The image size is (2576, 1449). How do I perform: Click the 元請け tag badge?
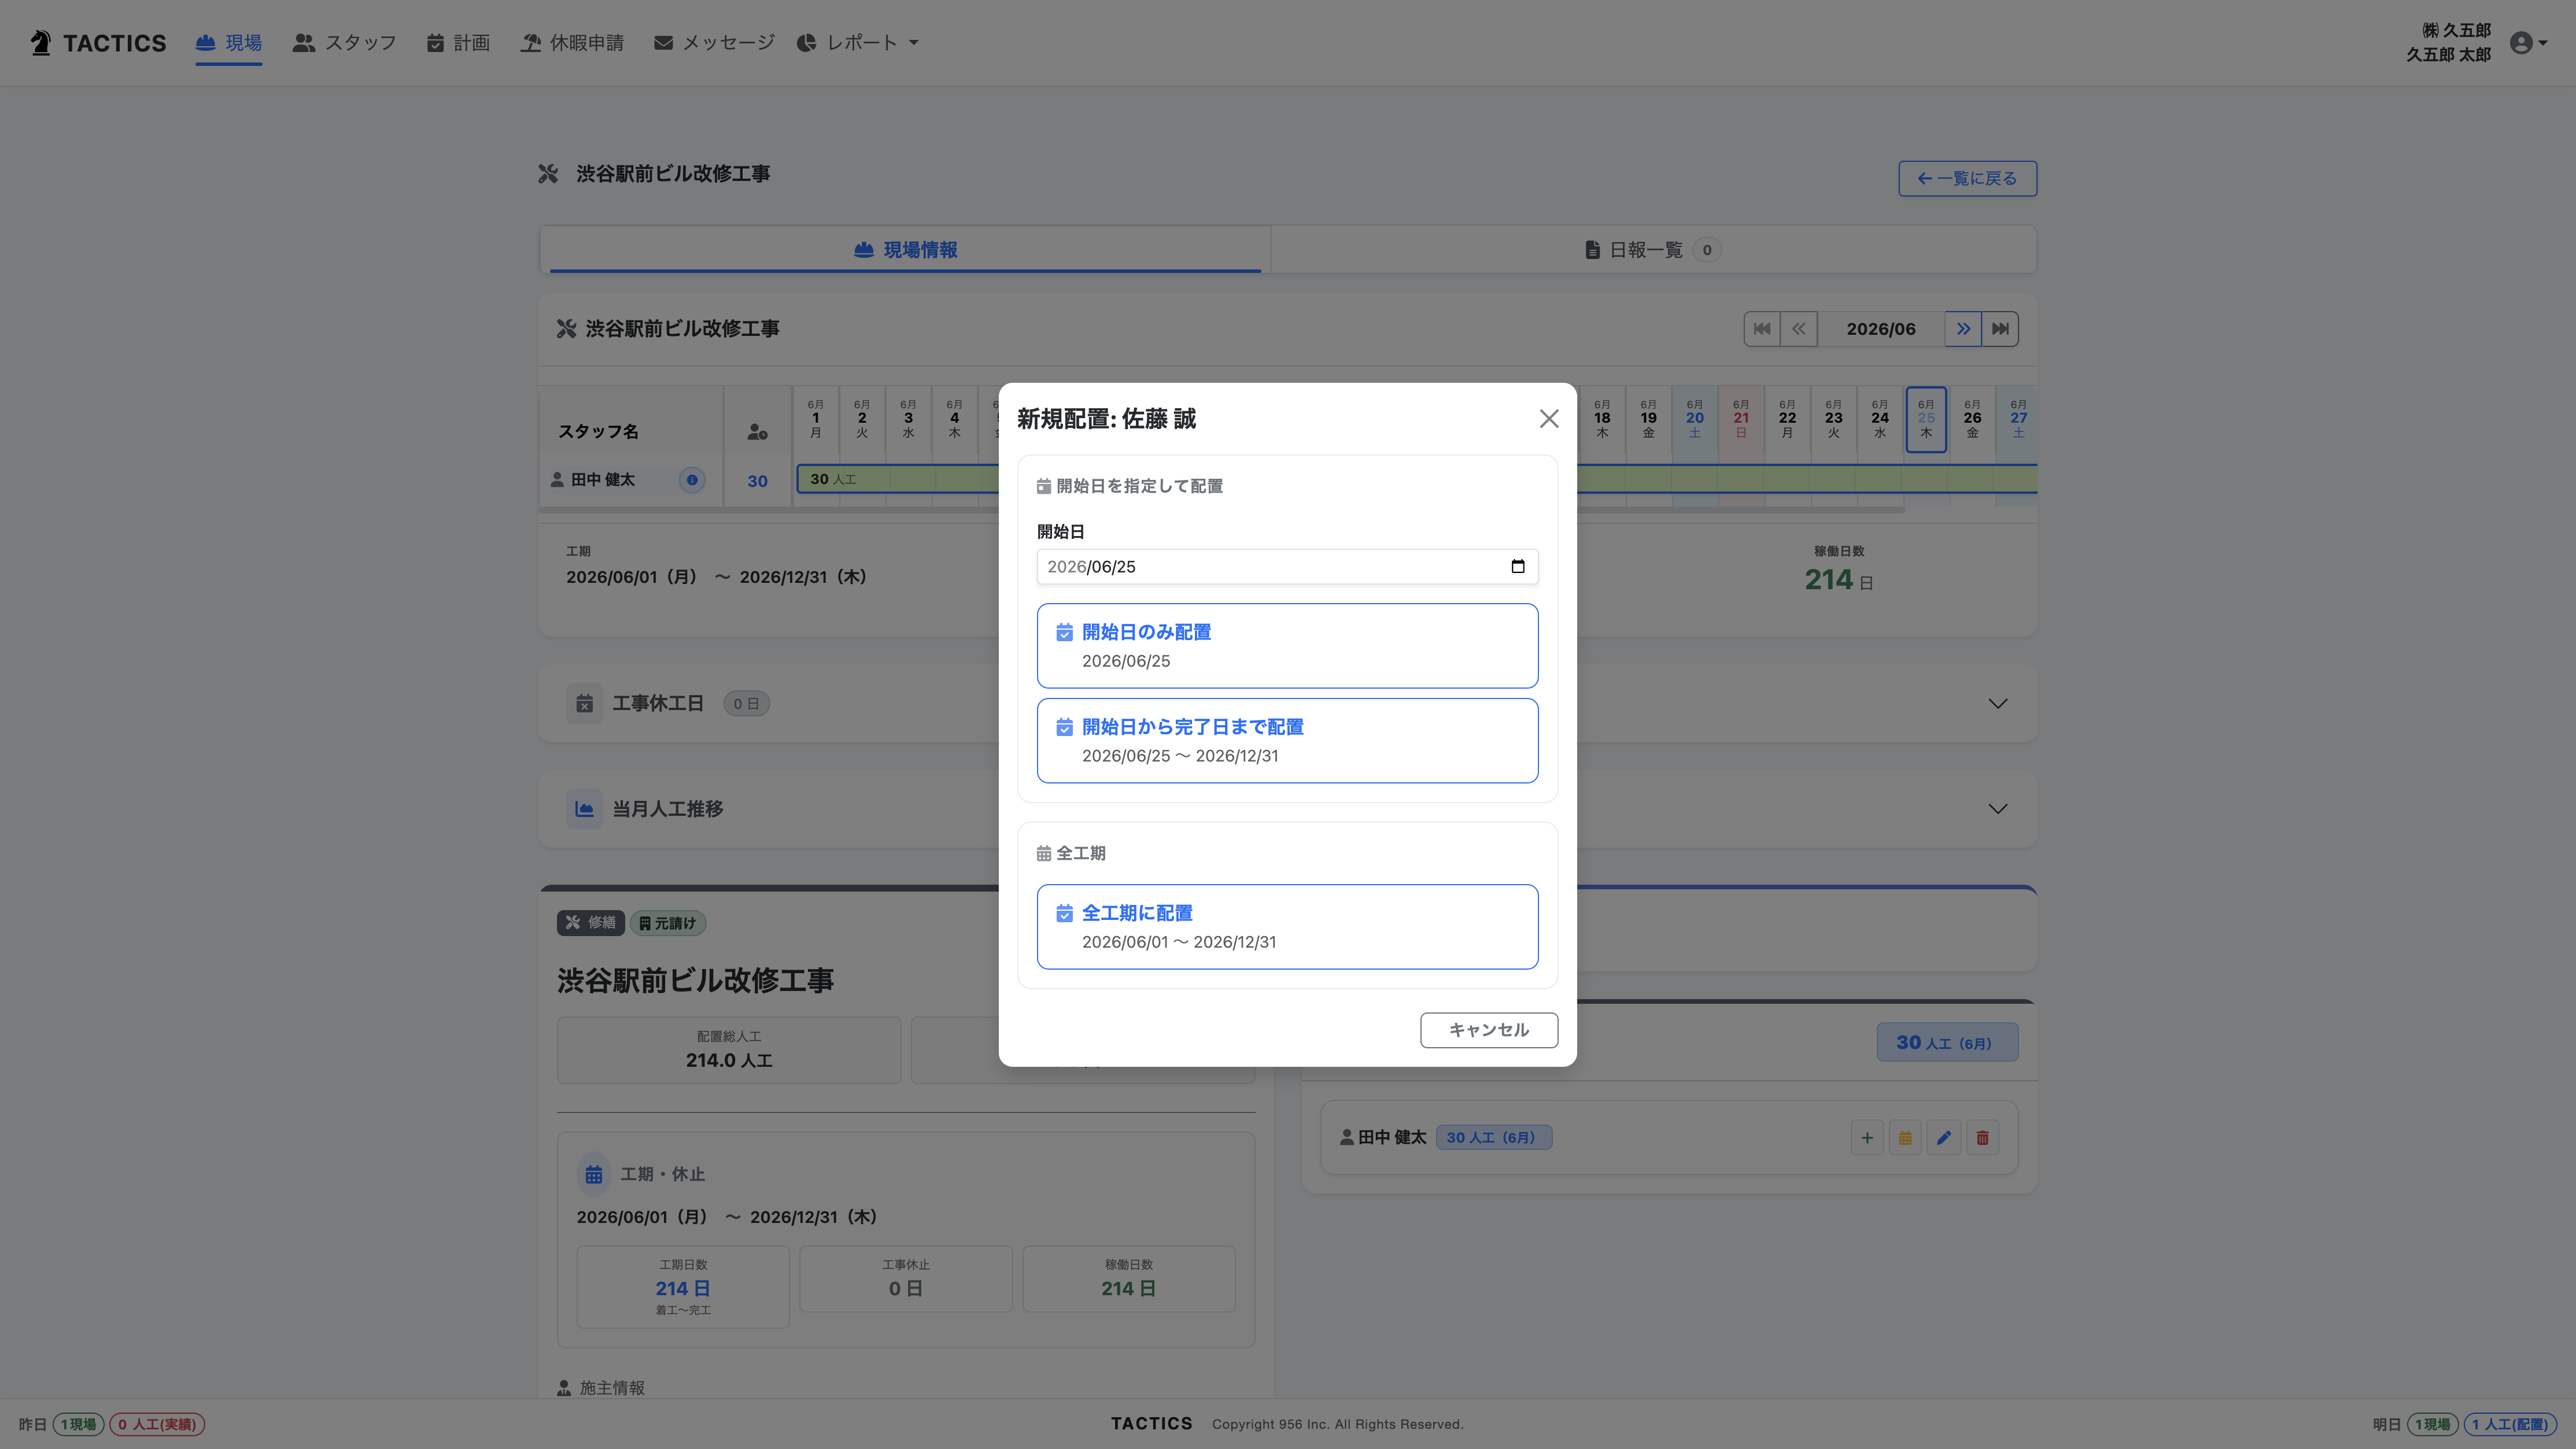tap(667, 923)
